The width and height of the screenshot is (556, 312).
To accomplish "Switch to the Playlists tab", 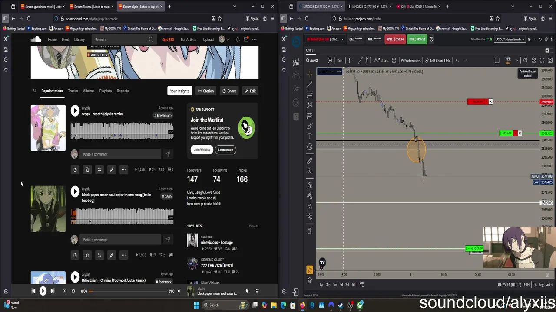I will 106,91.
